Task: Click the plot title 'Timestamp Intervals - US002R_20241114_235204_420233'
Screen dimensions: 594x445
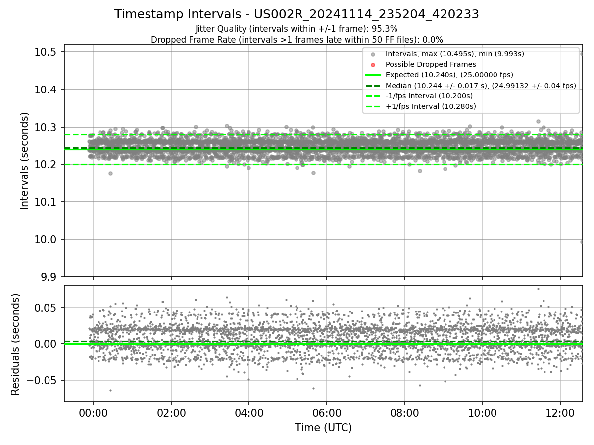Action: [297, 14]
